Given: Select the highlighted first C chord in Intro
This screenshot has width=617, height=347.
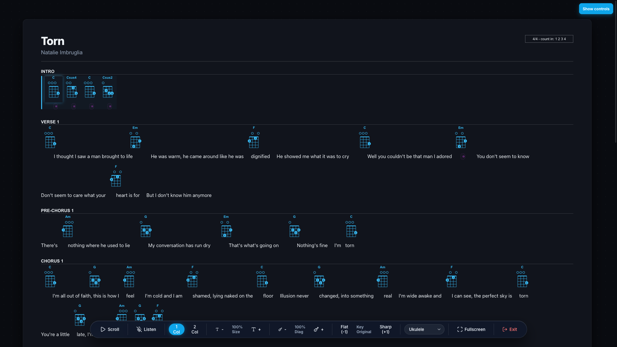Looking at the screenshot, I should coord(54,89).
